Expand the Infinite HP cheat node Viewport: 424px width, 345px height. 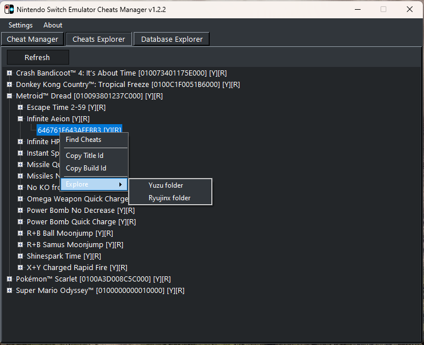coord(20,142)
